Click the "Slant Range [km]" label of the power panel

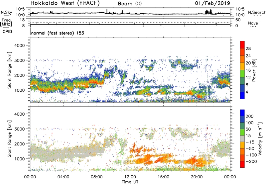click(10, 70)
